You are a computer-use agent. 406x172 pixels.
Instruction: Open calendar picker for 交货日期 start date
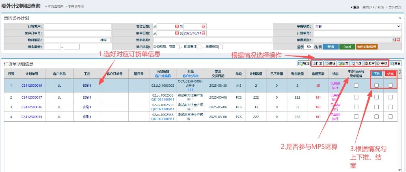click(x=177, y=26)
